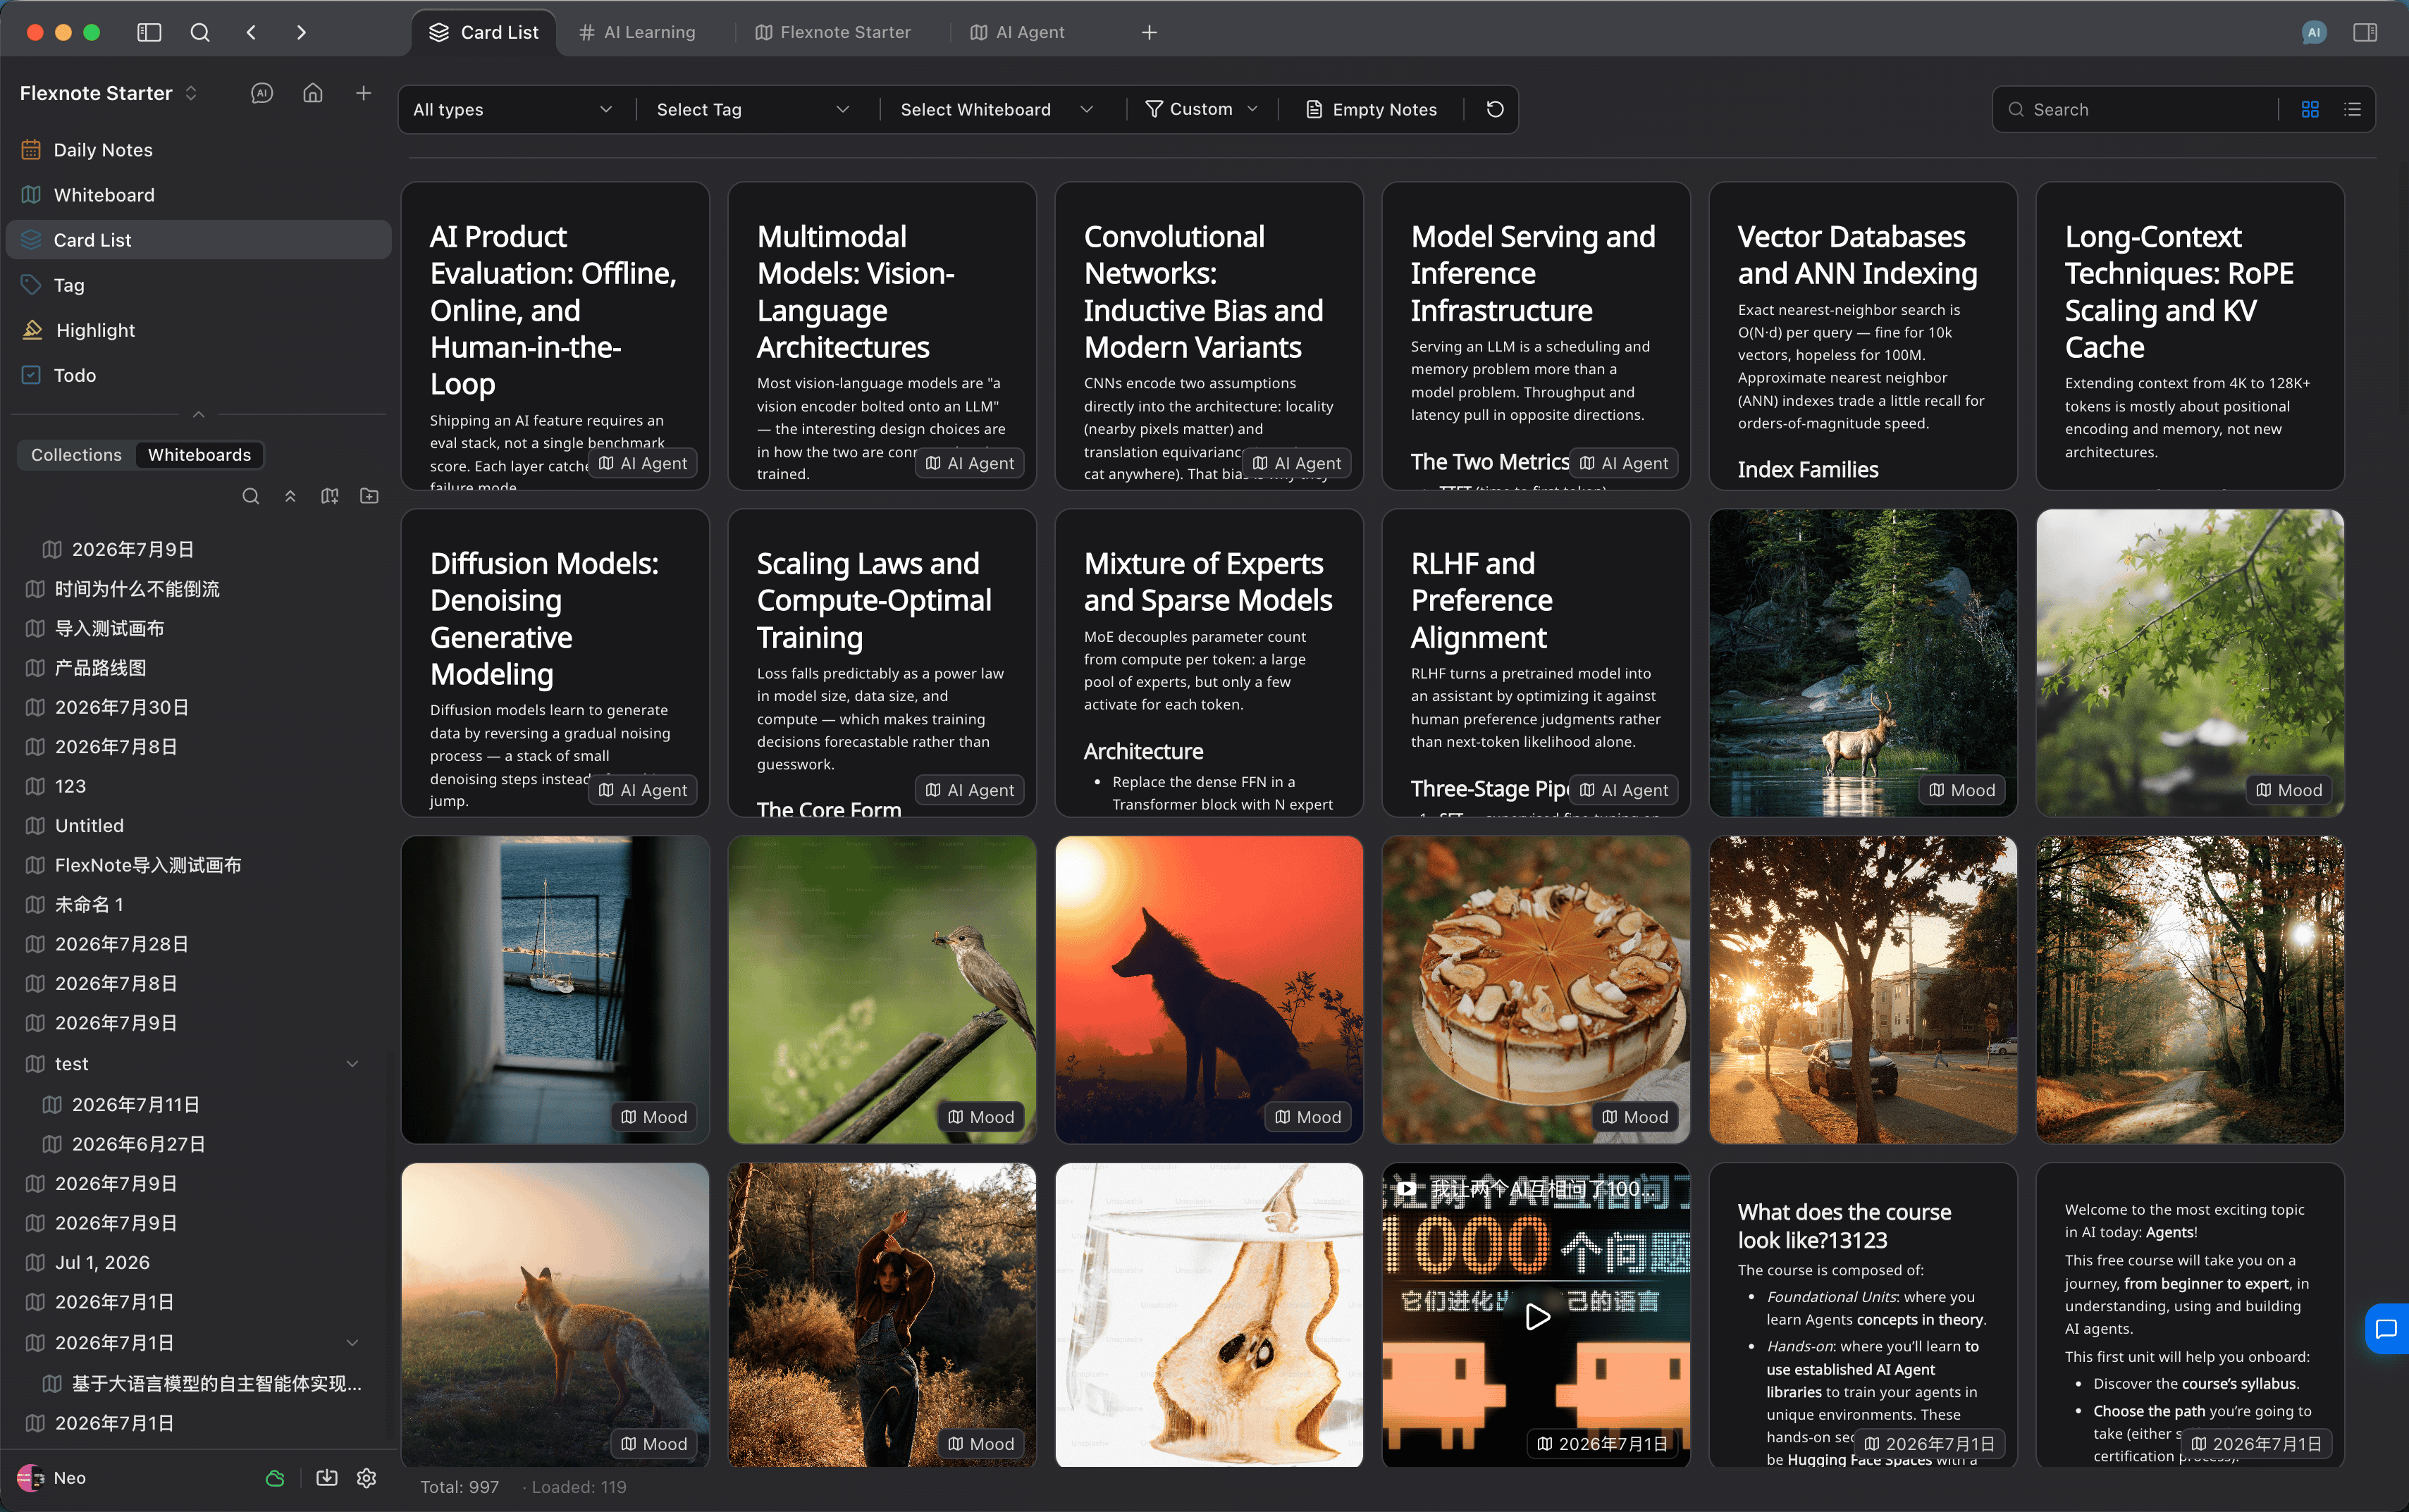Open the Highlight section
This screenshot has width=2409, height=1512.
click(198, 330)
